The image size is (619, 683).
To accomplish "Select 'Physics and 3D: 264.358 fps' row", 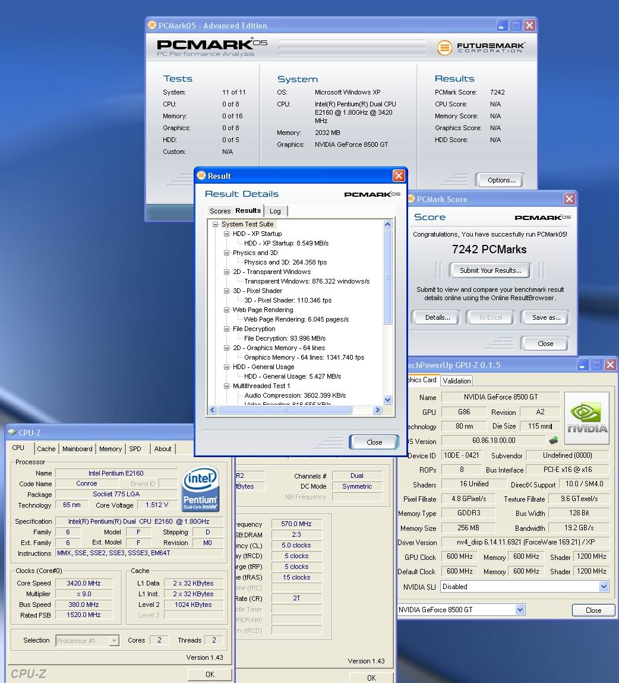I will pos(286,262).
